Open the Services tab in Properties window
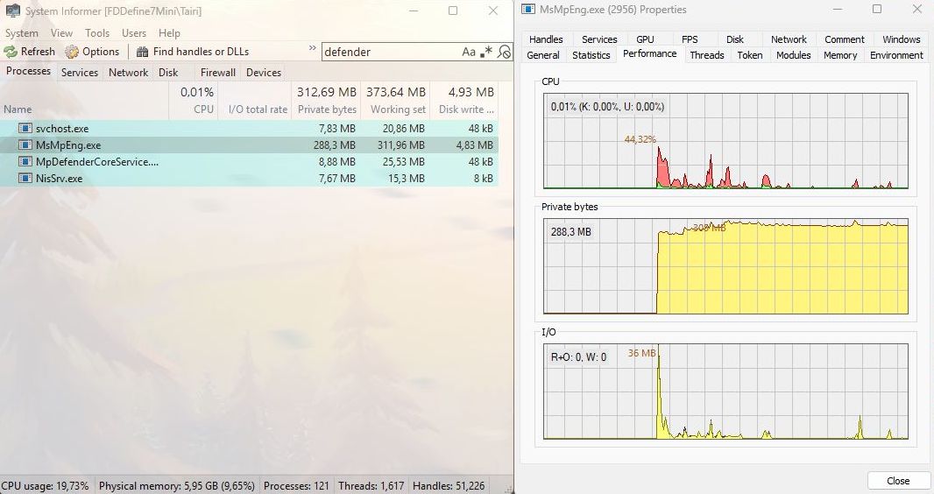The width and height of the screenshot is (934, 494). pyautogui.click(x=599, y=39)
